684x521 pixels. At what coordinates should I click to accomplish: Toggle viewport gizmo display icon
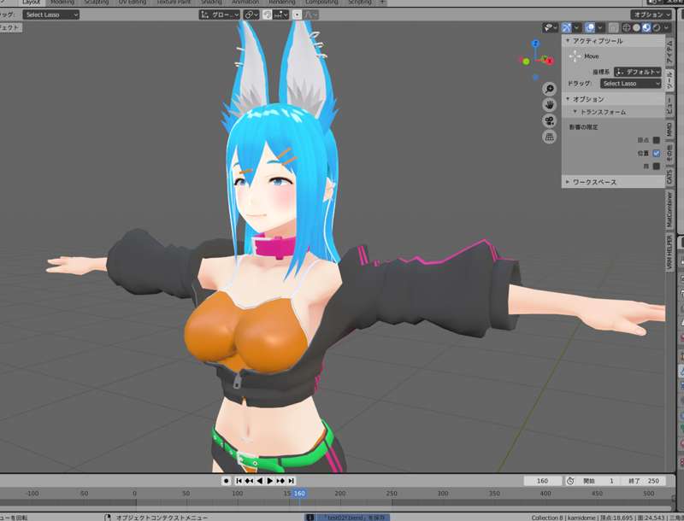(568, 28)
